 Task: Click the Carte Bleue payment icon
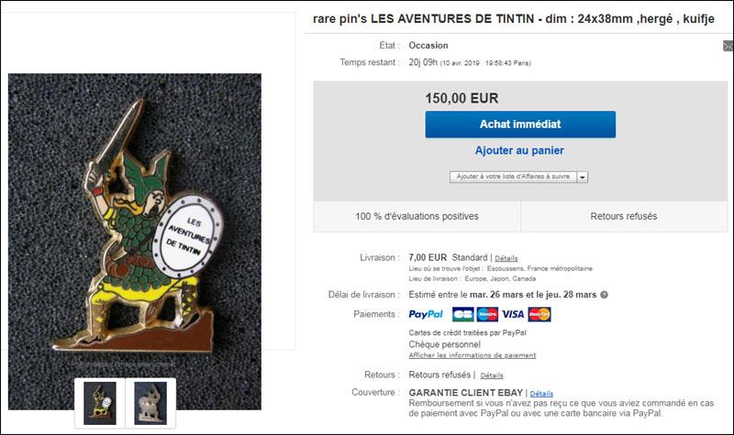463,314
